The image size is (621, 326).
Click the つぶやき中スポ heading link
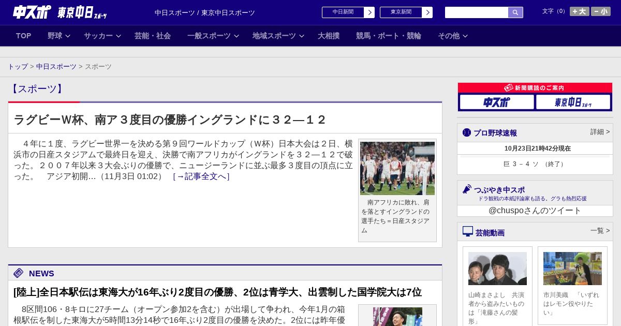coord(499,190)
